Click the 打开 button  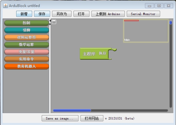click(82, 14)
